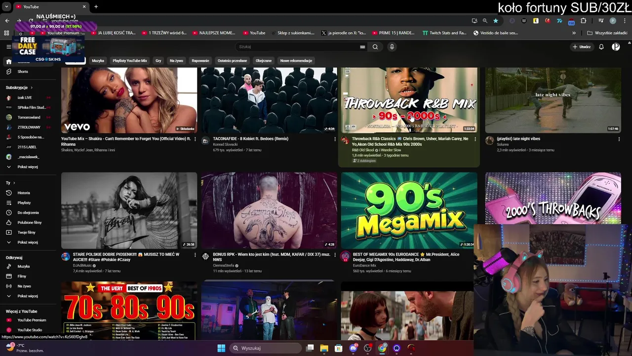Toggle the YouTube hamburger guide menu
The image size is (632, 356).
click(x=8, y=46)
